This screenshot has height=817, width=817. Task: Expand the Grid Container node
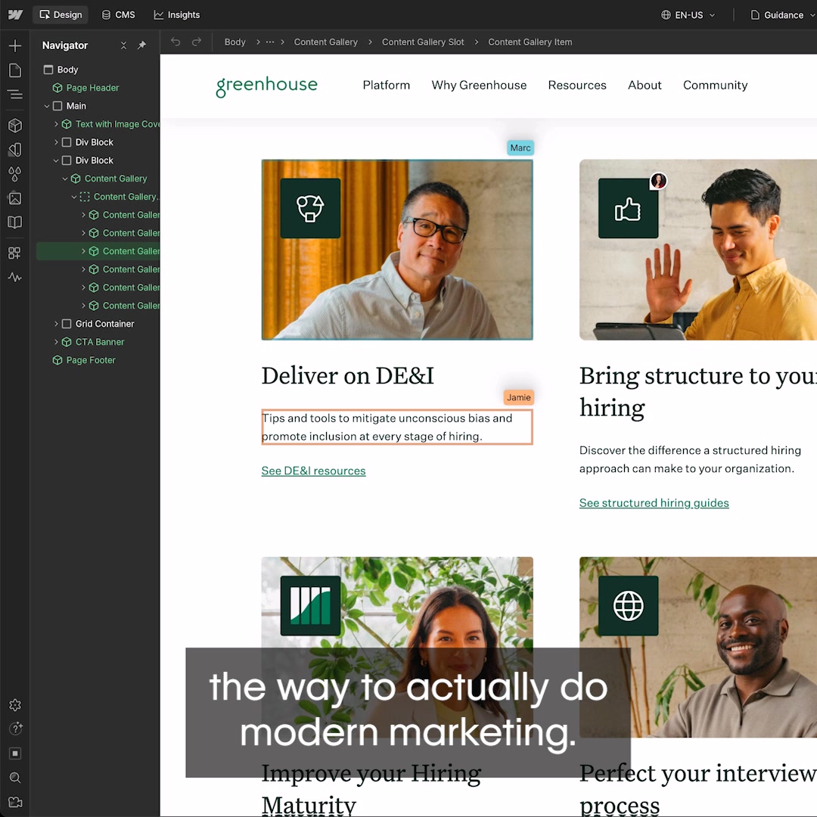pyautogui.click(x=56, y=324)
